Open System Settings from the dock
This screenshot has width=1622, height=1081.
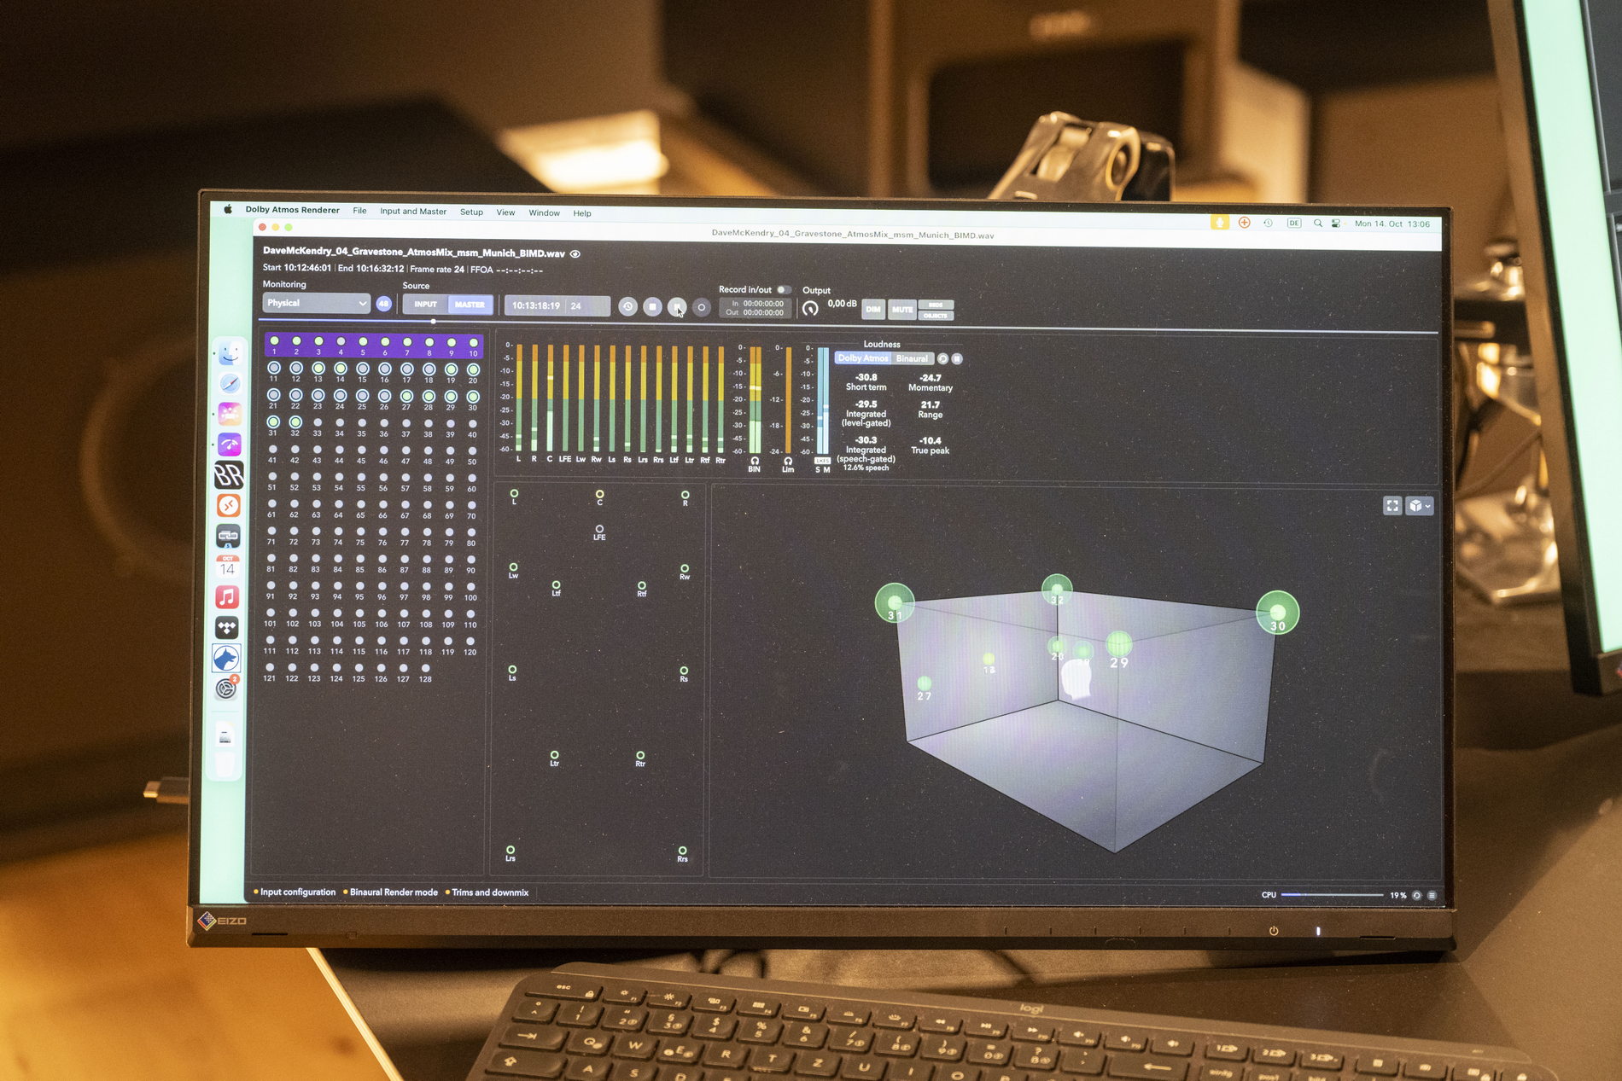[x=226, y=688]
